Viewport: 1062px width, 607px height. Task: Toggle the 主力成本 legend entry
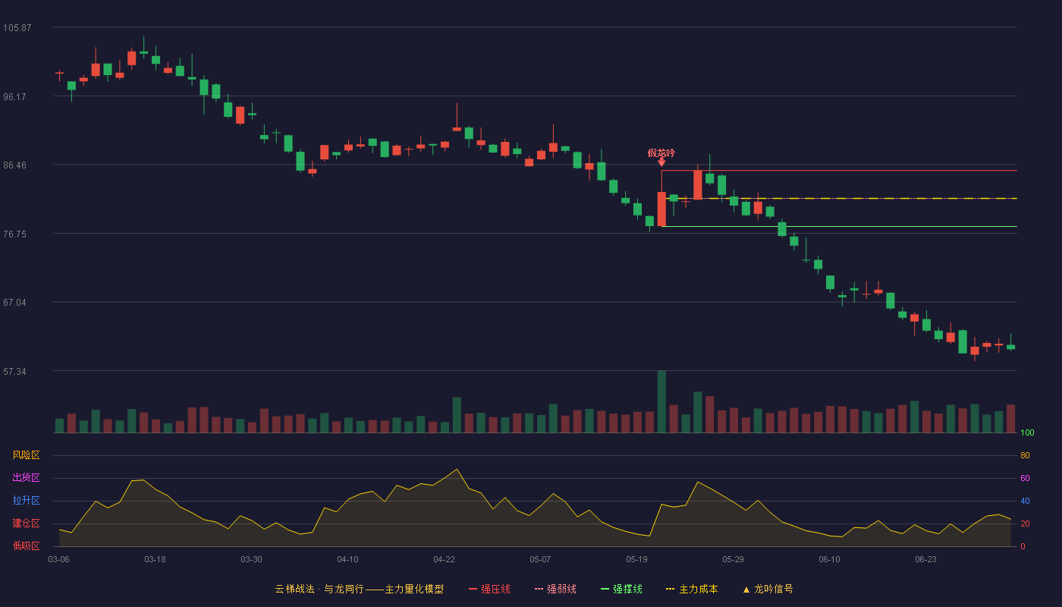coord(692,589)
